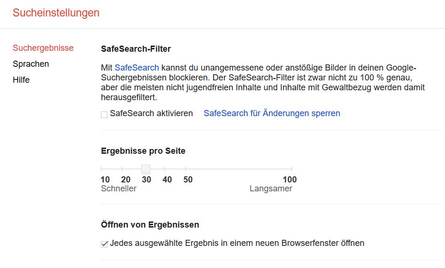
Task: Follow the blue SafeSearch link in description
Action: [x=137, y=67]
